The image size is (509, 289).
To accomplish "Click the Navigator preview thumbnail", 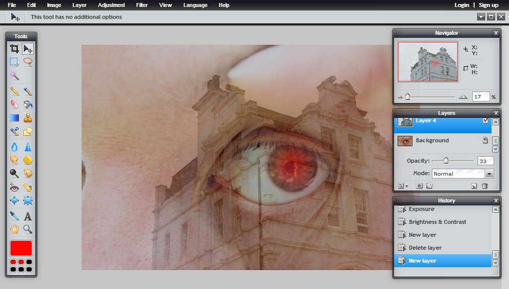I will click(428, 61).
